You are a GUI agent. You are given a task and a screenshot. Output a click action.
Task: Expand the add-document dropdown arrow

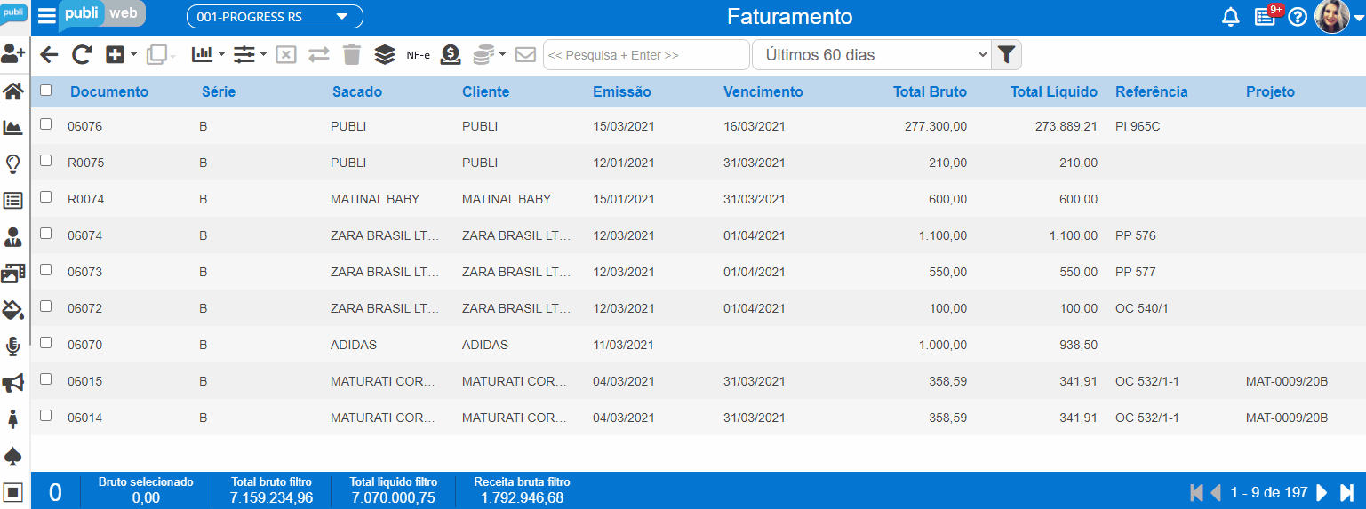[x=133, y=55]
